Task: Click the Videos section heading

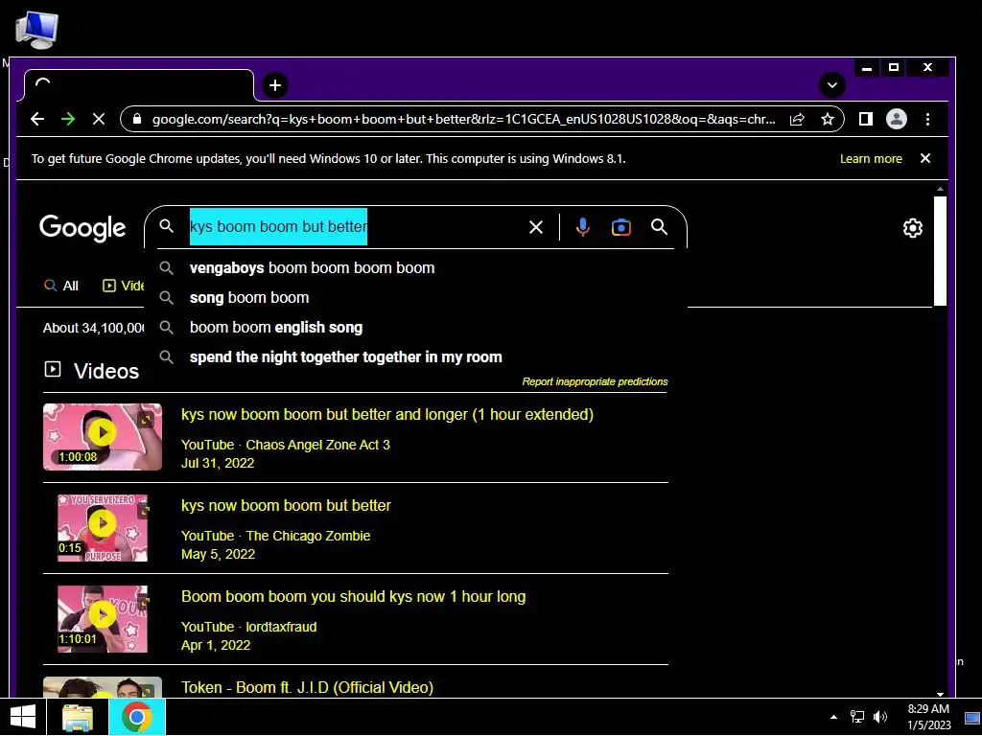Action: coord(106,371)
